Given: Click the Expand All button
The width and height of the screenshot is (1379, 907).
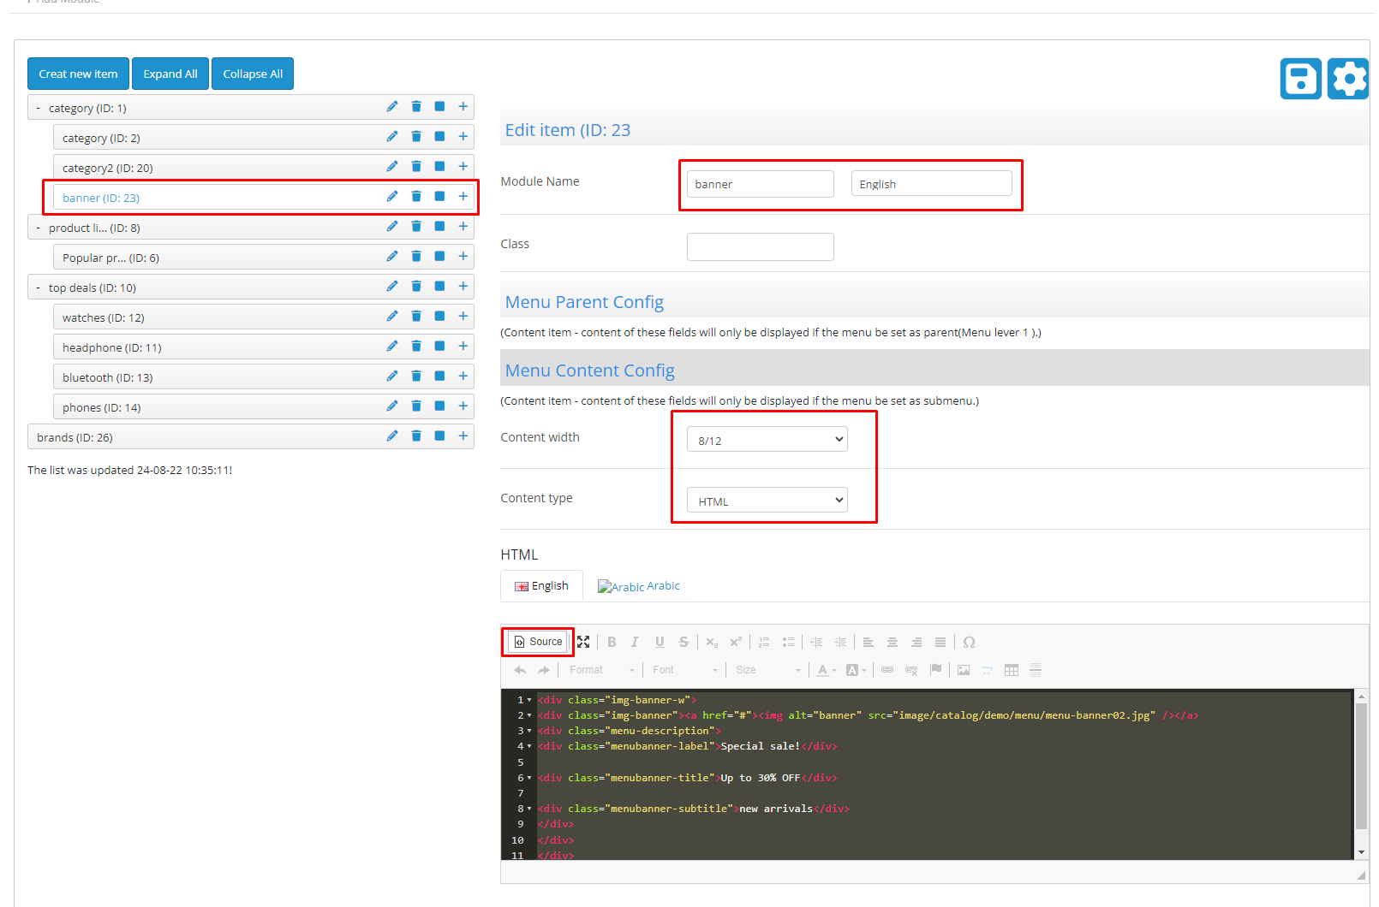Looking at the screenshot, I should click(x=170, y=74).
